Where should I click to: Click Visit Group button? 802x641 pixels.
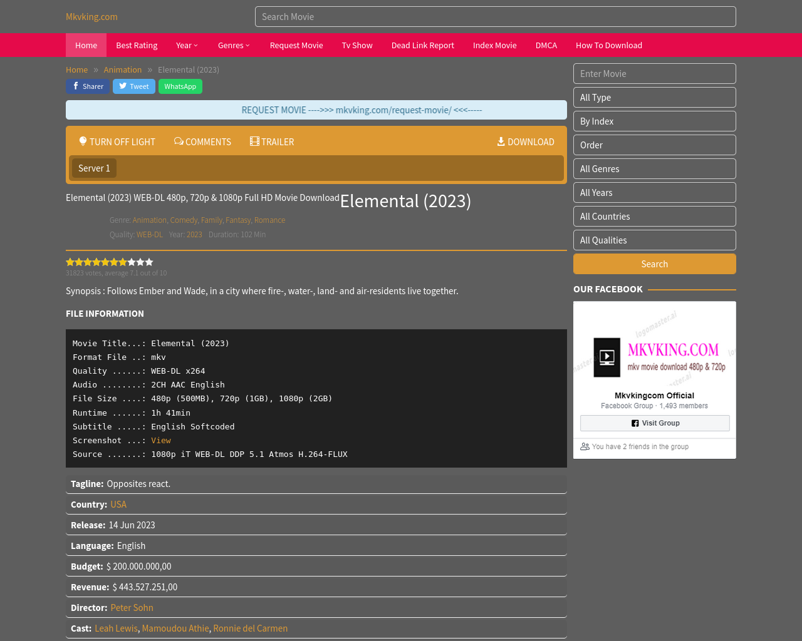click(655, 423)
